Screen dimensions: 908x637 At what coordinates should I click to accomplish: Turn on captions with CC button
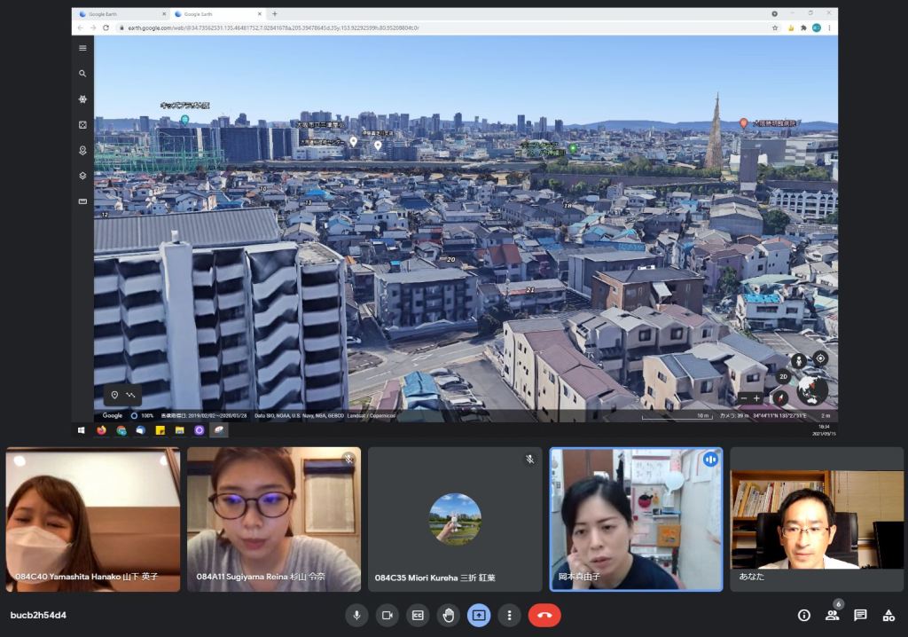pyautogui.click(x=418, y=615)
